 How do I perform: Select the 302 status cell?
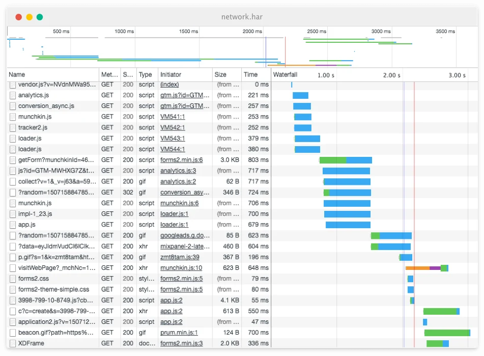click(x=128, y=193)
